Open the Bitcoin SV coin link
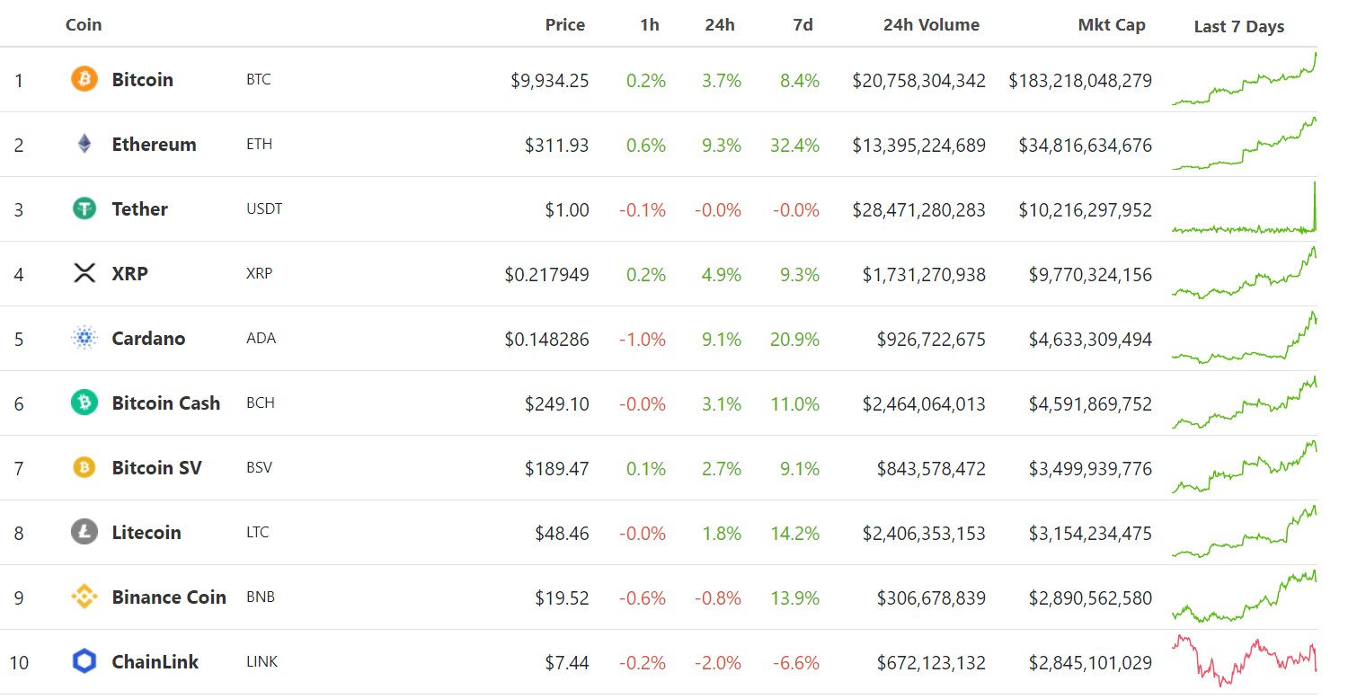1348x699 pixels. [156, 467]
